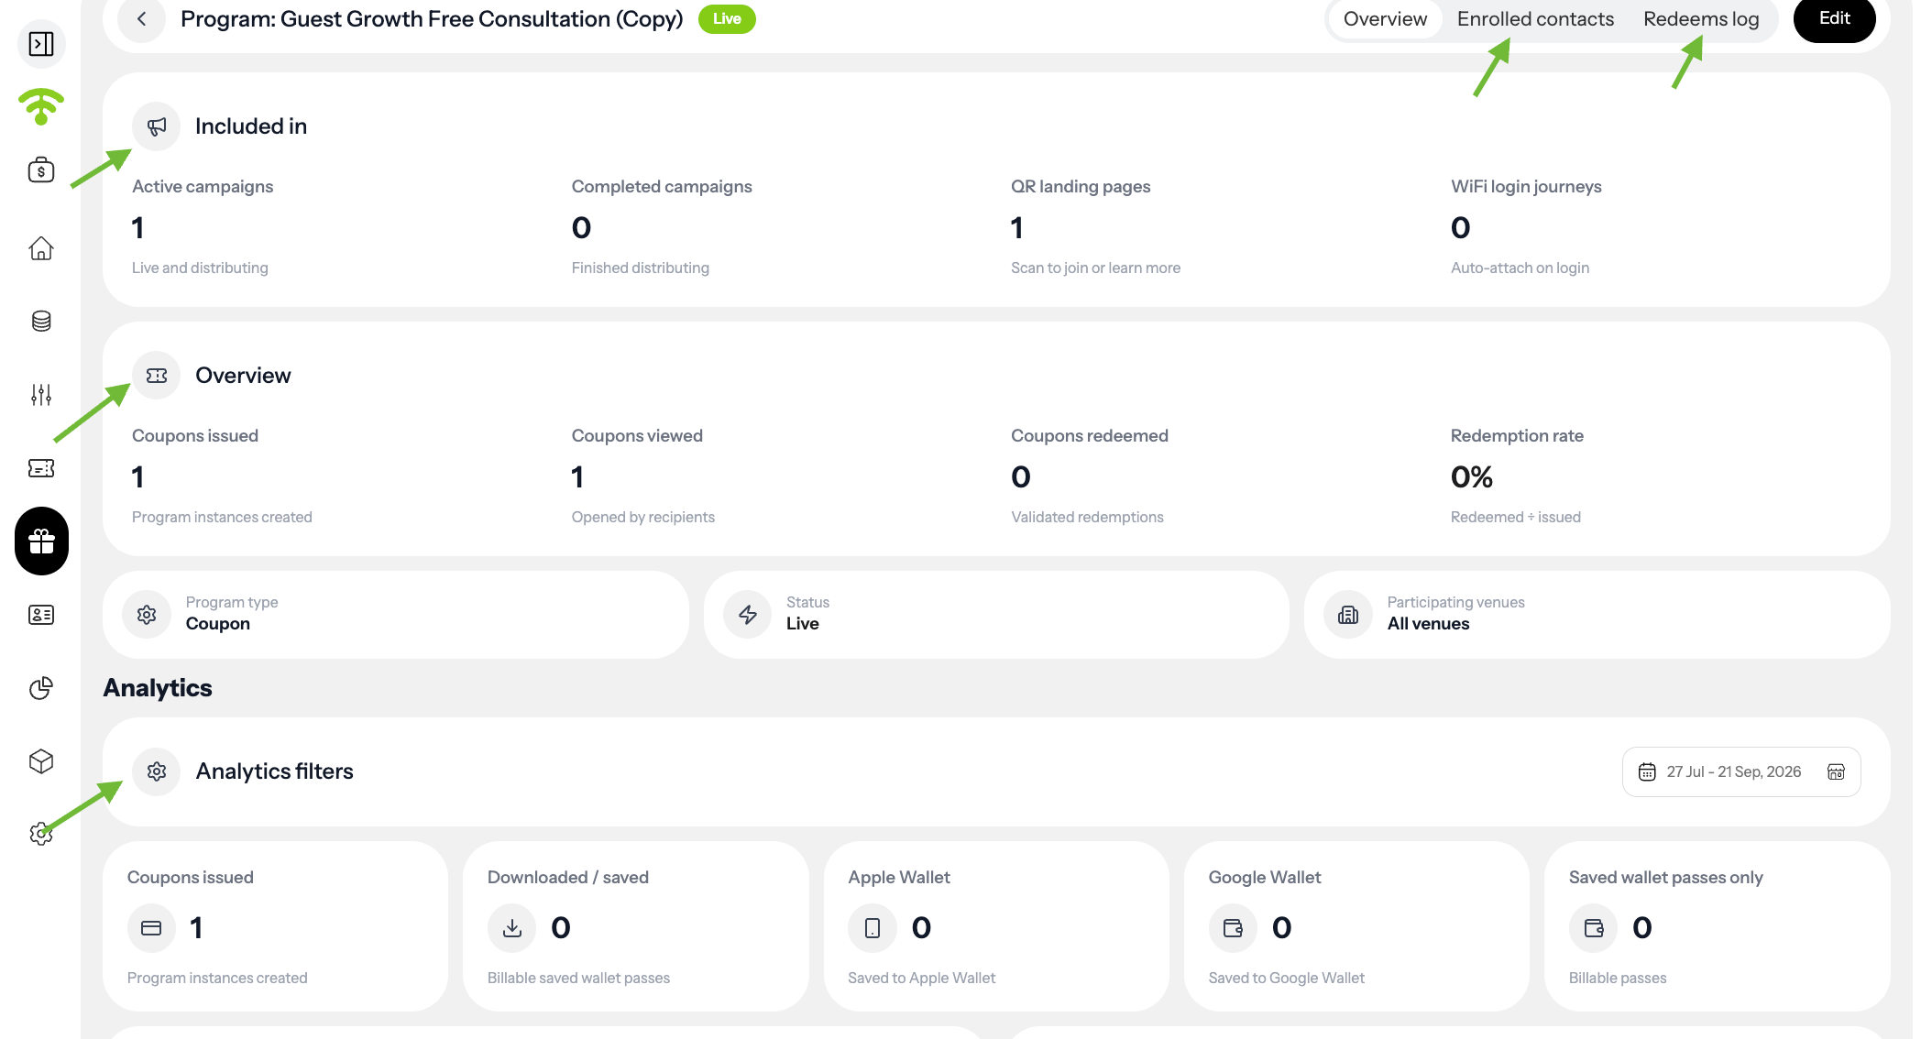Open the sliders controls icon in sidebar
The width and height of the screenshot is (1932, 1039).
click(41, 395)
